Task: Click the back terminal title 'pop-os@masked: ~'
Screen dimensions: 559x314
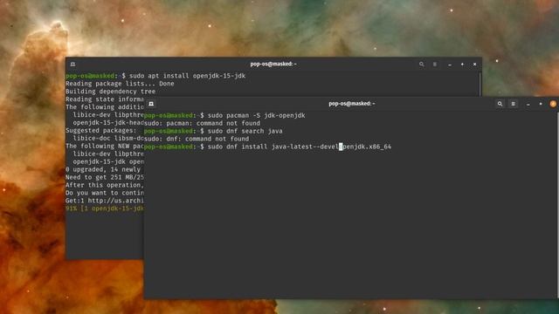Action: (273, 64)
